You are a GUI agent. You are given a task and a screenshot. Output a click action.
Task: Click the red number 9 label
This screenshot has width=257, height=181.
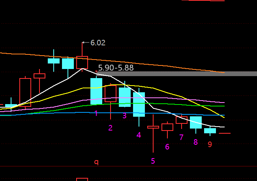210,144
